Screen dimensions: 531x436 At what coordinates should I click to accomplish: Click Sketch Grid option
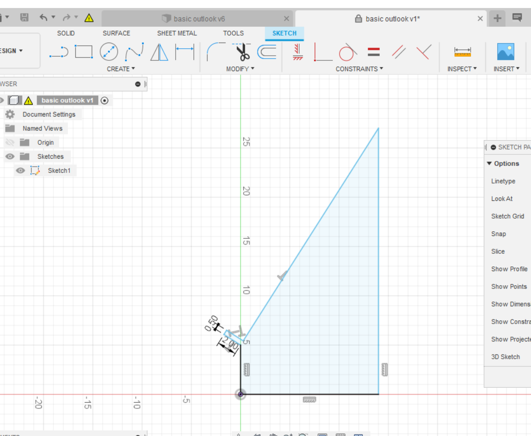click(508, 216)
